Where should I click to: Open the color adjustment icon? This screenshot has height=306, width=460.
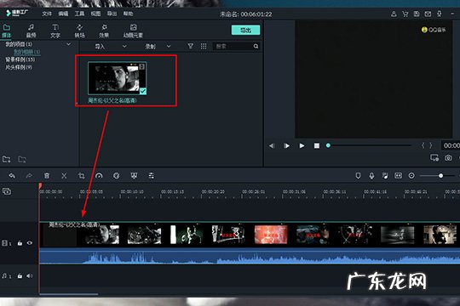[x=117, y=176]
